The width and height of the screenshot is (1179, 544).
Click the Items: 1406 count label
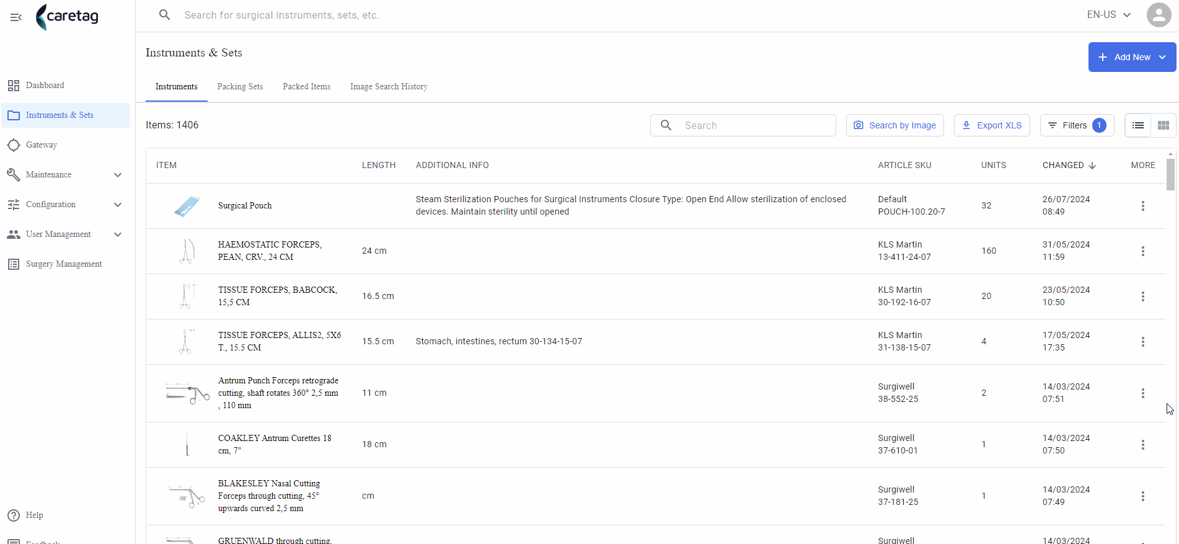coord(172,125)
